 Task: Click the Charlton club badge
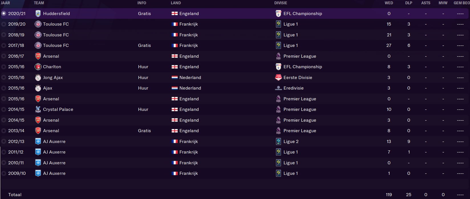click(38, 67)
